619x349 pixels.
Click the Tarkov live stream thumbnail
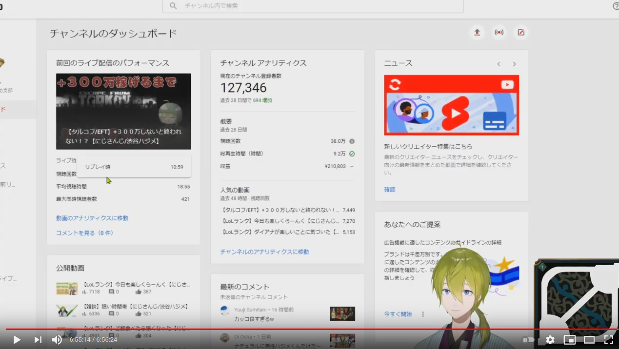click(x=123, y=111)
